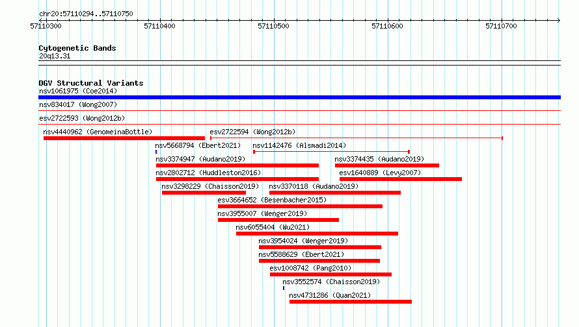Click the nsv2802712 (Huddleston2016) red bar
579x327 pixels.
[x=237, y=179]
